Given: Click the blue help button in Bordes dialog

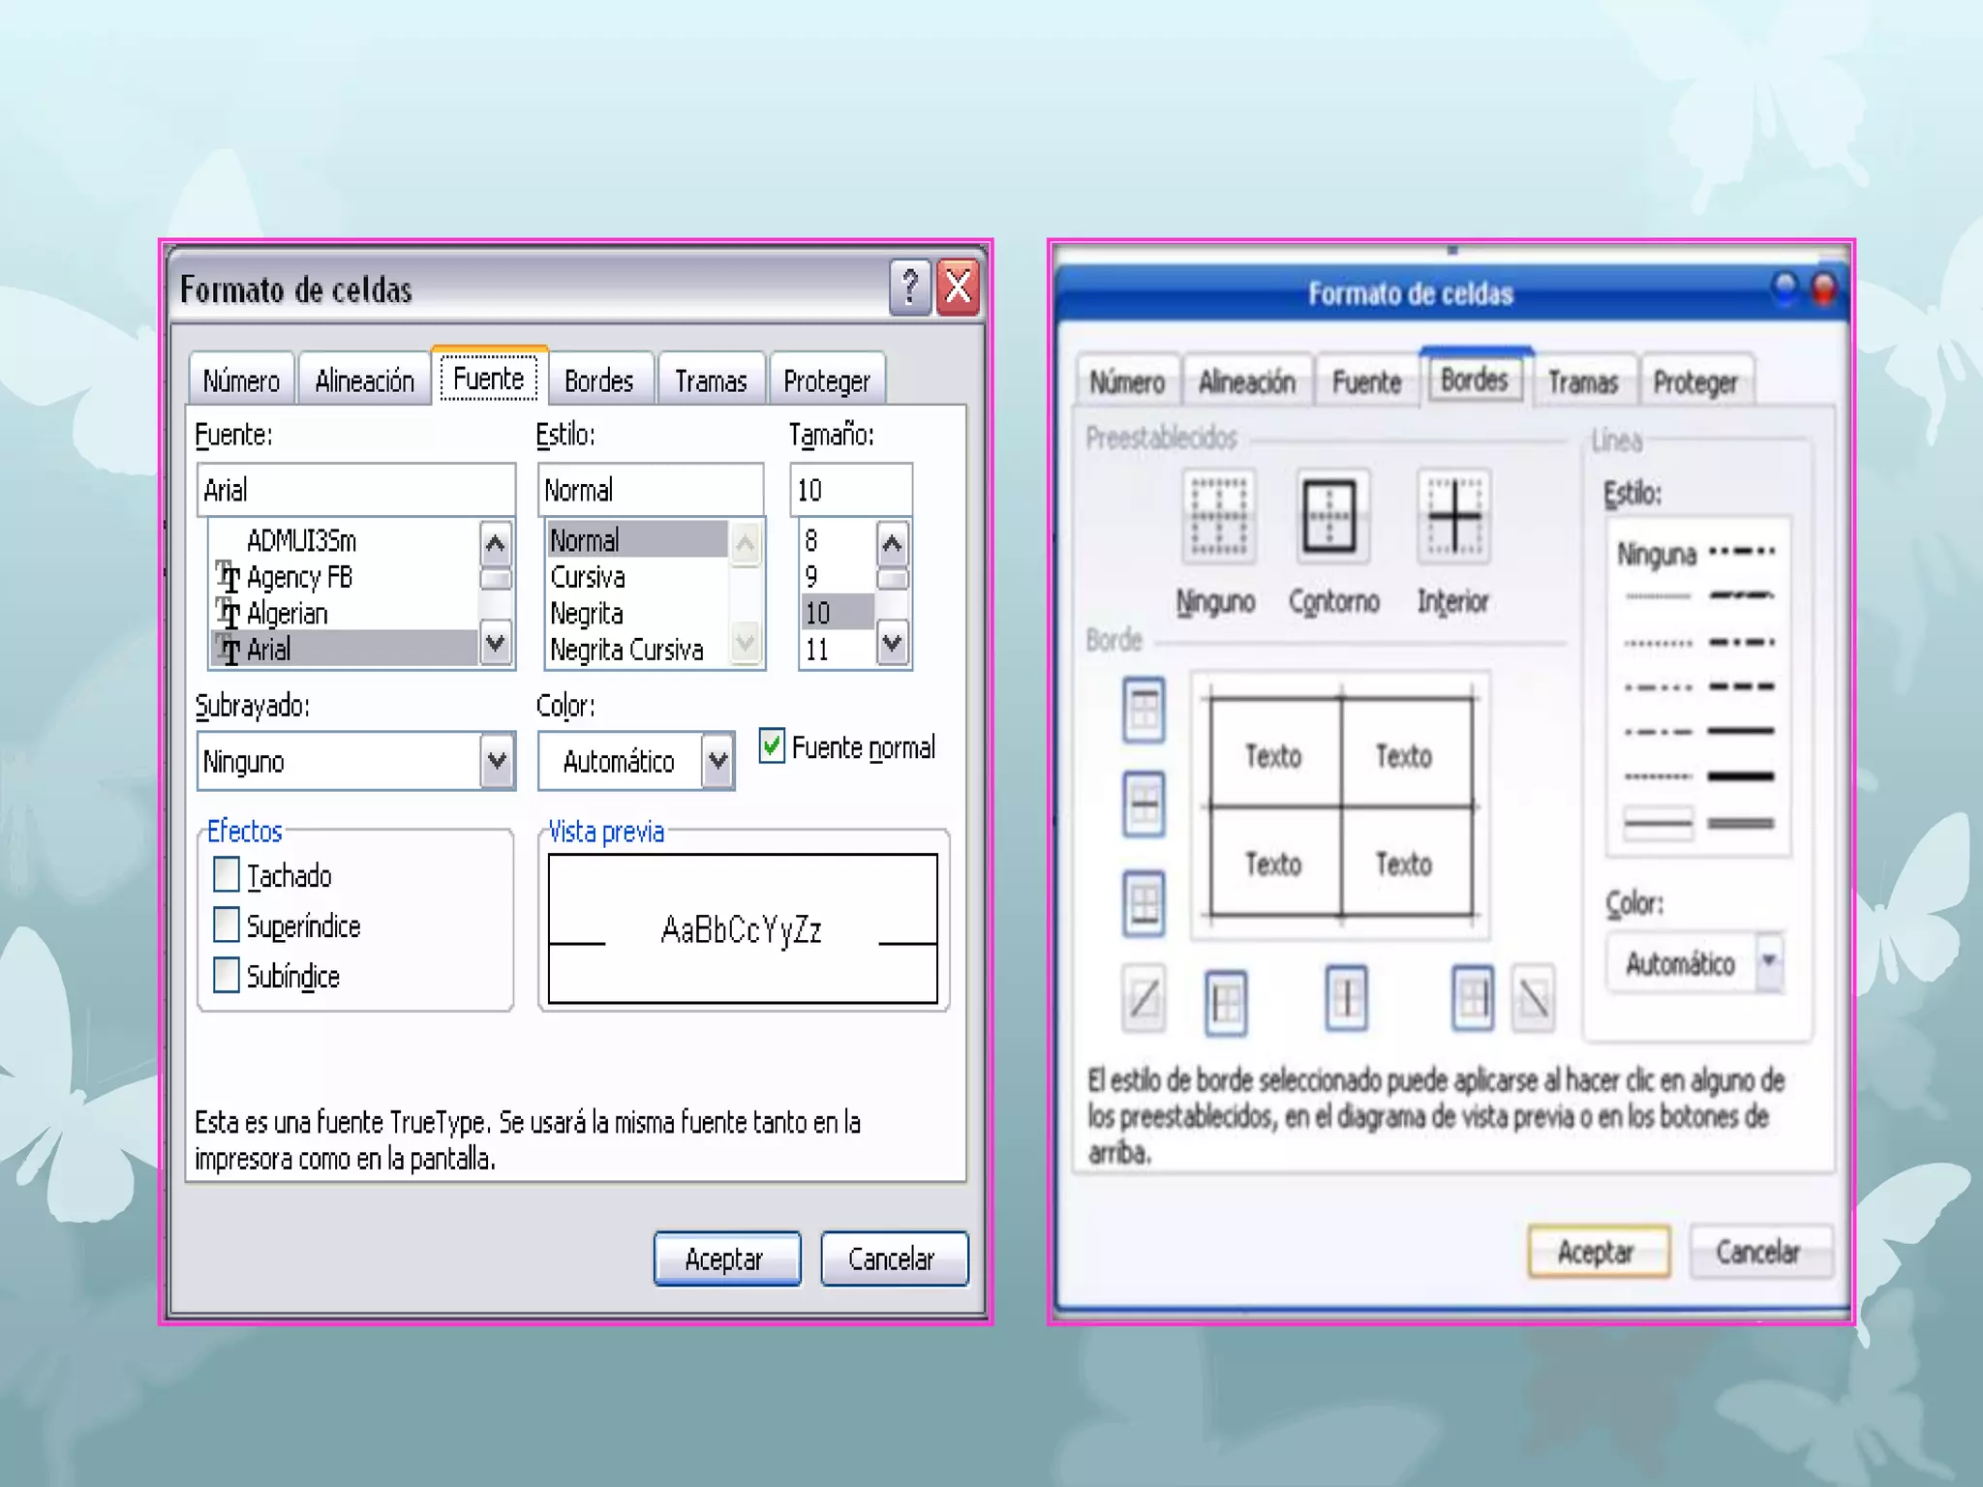Looking at the screenshot, I should pos(1785,288).
